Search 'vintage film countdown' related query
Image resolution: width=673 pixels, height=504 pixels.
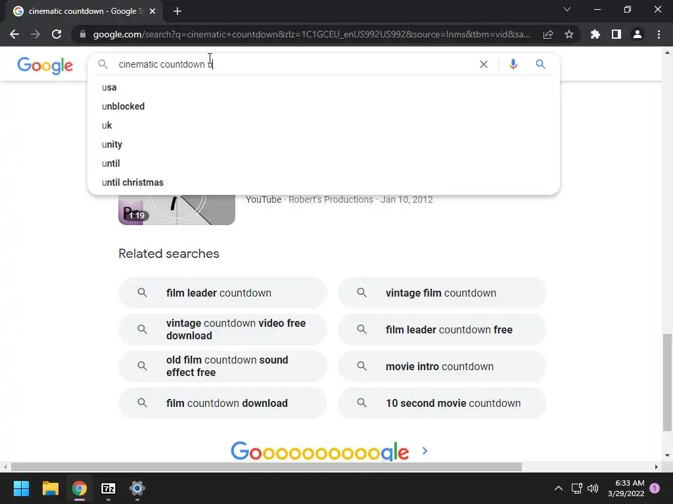click(442, 293)
